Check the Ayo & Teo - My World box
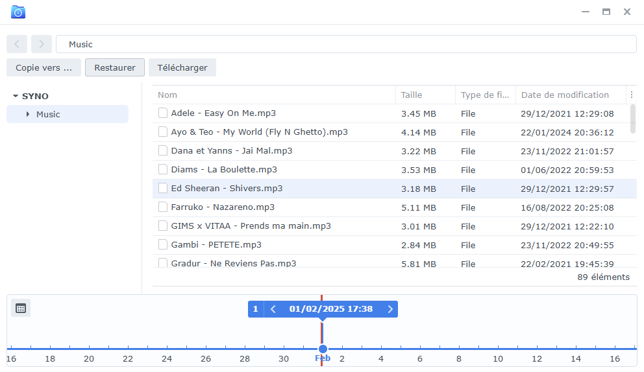 [x=163, y=132]
